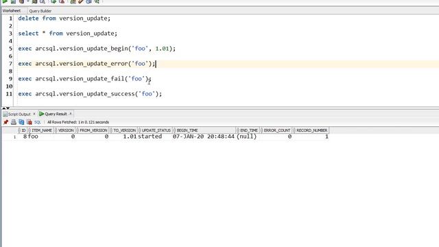This screenshot has height=247, width=439.
Task: Sort by the VERSION column header
Action: tap(65, 130)
